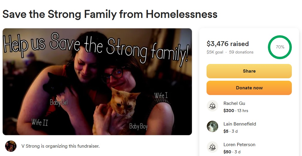Click the $300 donation amount

click(x=229, y=111)
